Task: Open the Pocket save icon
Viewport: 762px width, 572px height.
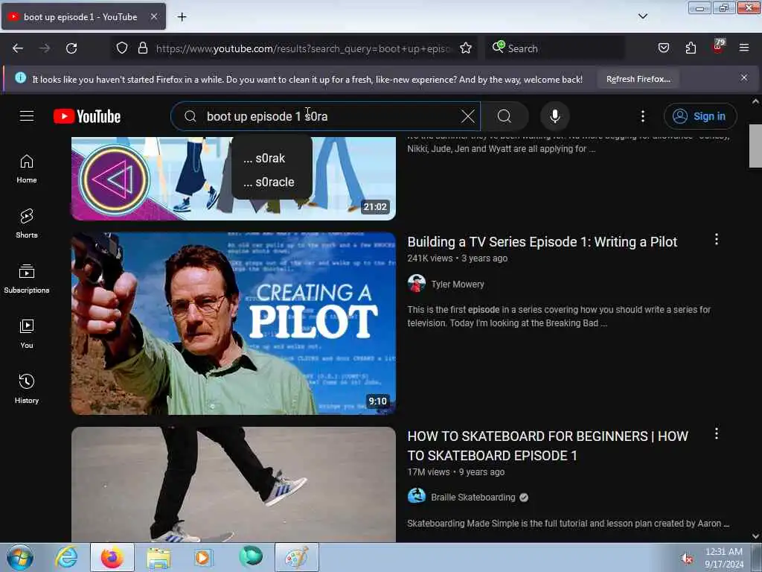Action: tap(663, 48)
